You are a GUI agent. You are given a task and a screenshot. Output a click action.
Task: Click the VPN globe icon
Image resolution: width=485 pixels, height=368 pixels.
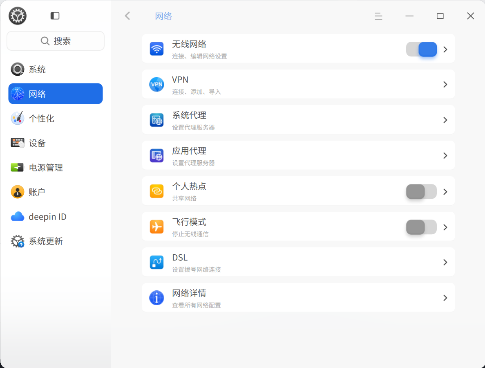156,84
